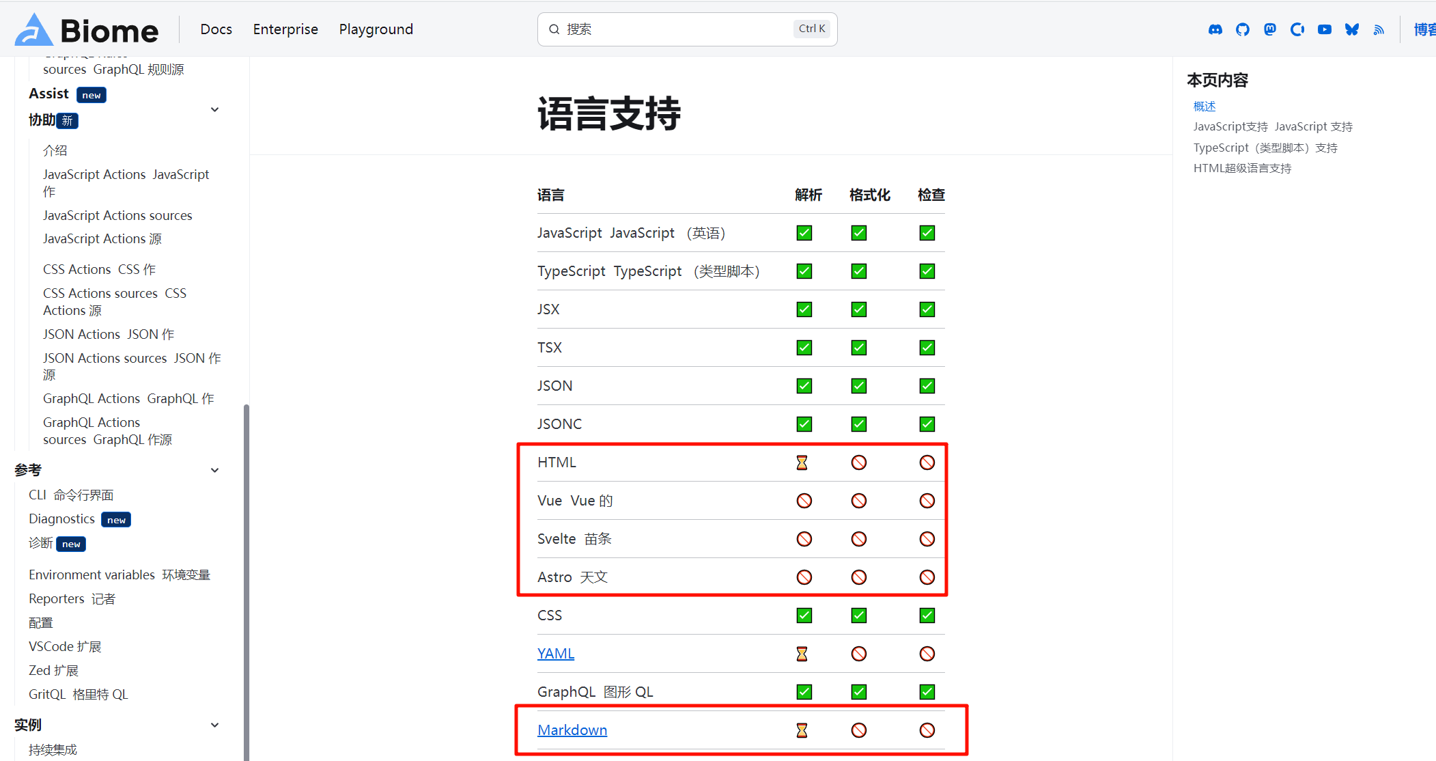
Task: Open VSCode 扩展 sidebar entry
Action: point(65,647)
